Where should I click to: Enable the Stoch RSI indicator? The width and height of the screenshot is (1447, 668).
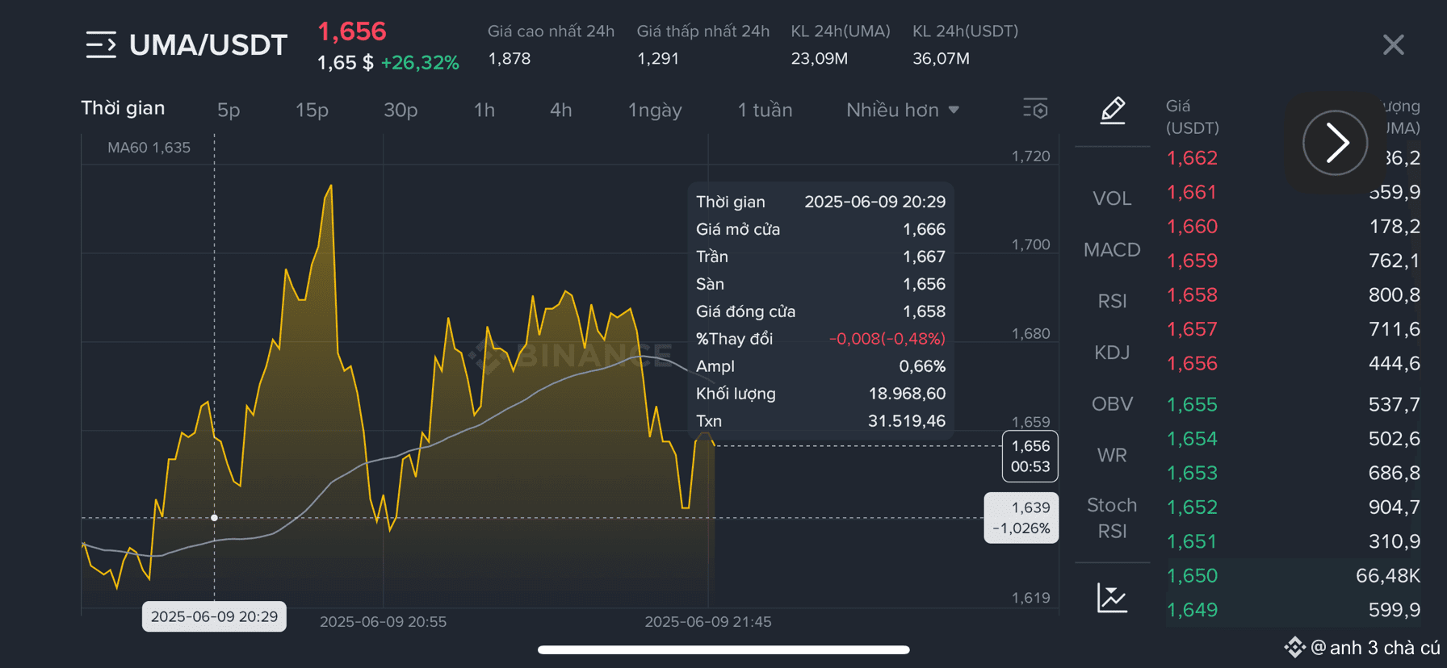click(x=1112, y=518)
